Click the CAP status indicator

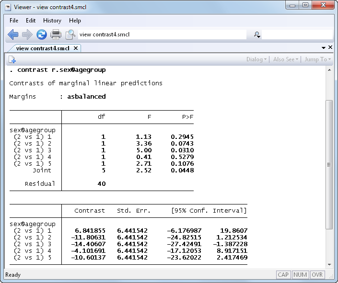coord(283,274)
